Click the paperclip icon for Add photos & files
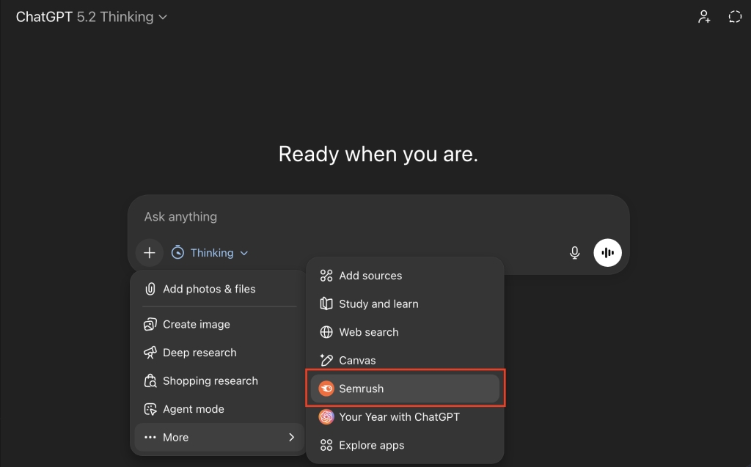The width and height of the screenshot is (751, 467). pyautogui.click(x=150, y=289)
